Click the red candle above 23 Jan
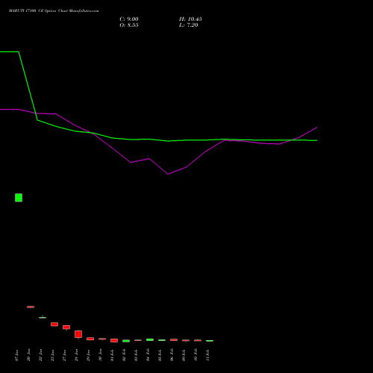This screenshot has height=373, width=373. [x=54, y=325]
